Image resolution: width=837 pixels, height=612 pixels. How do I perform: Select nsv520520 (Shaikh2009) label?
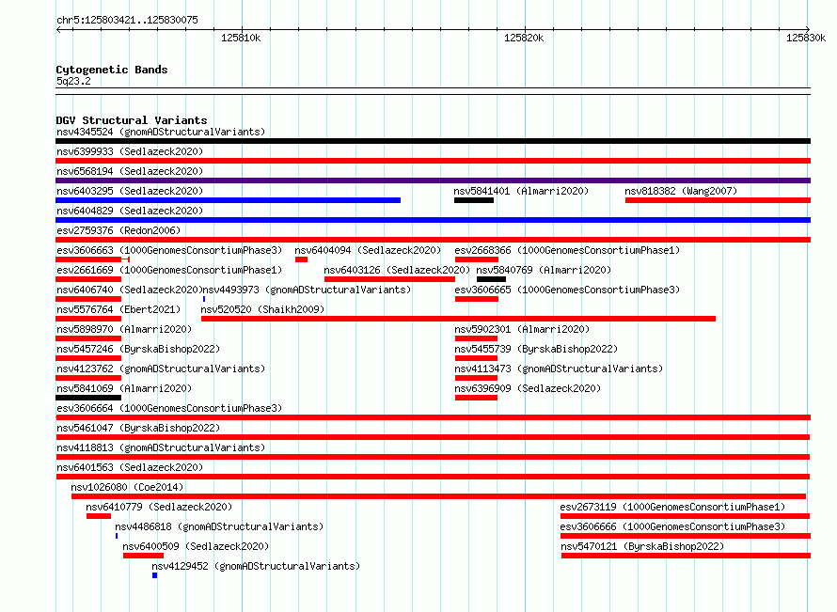coord(262,309)
